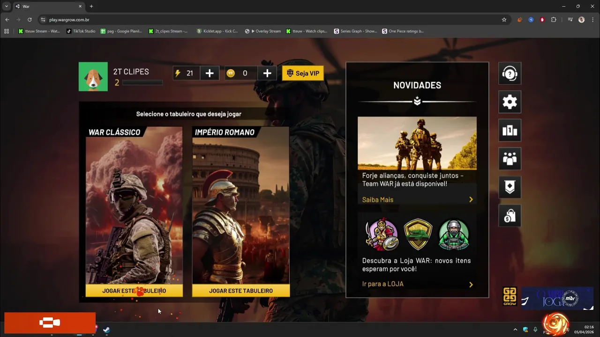This screenshot has height=337, width=600.
Task: Select the War Clássico card image
Action: [134, 205]
